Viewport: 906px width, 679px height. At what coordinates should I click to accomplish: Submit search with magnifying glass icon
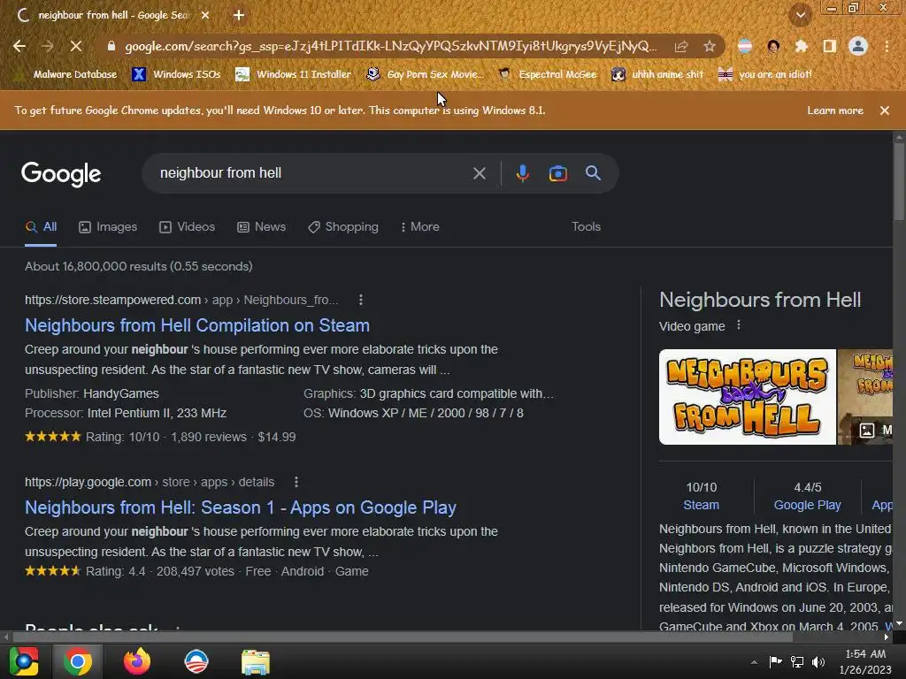click(x=593, y=173)
